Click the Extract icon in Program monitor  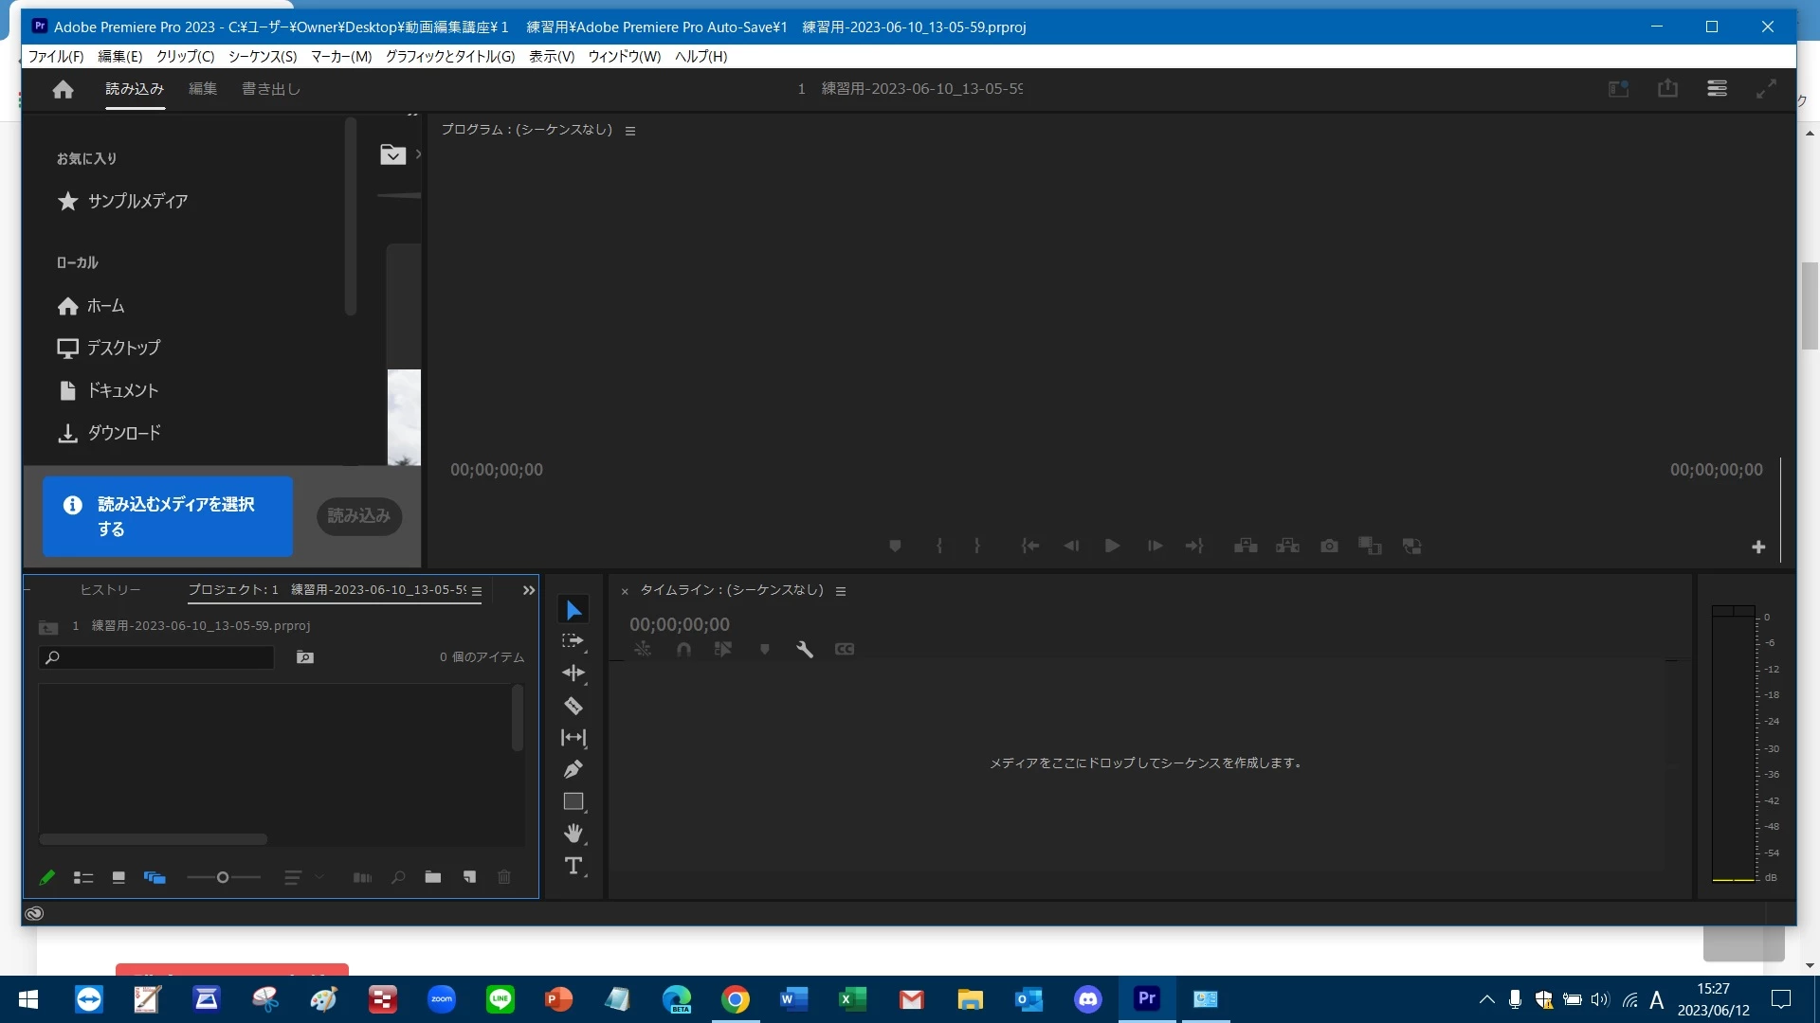(1287, 546)
